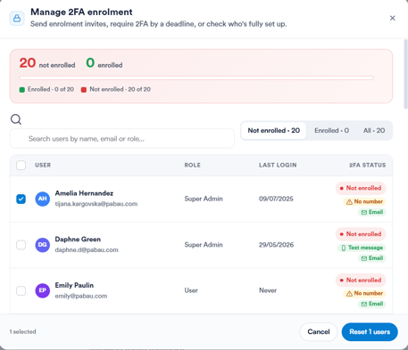Click the No number badge for Amelia Hernandez

coord(364,201)
